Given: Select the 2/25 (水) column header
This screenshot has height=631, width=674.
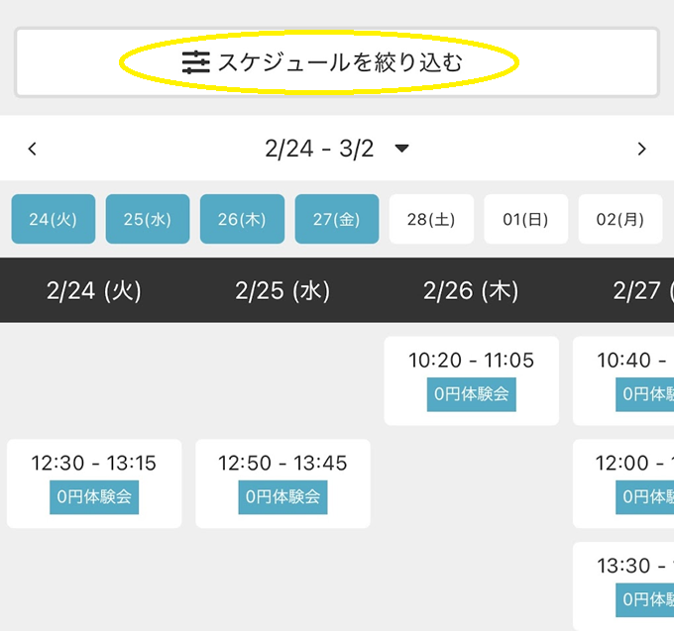Looking at the screenshot, I should click(x=282, y=290).
